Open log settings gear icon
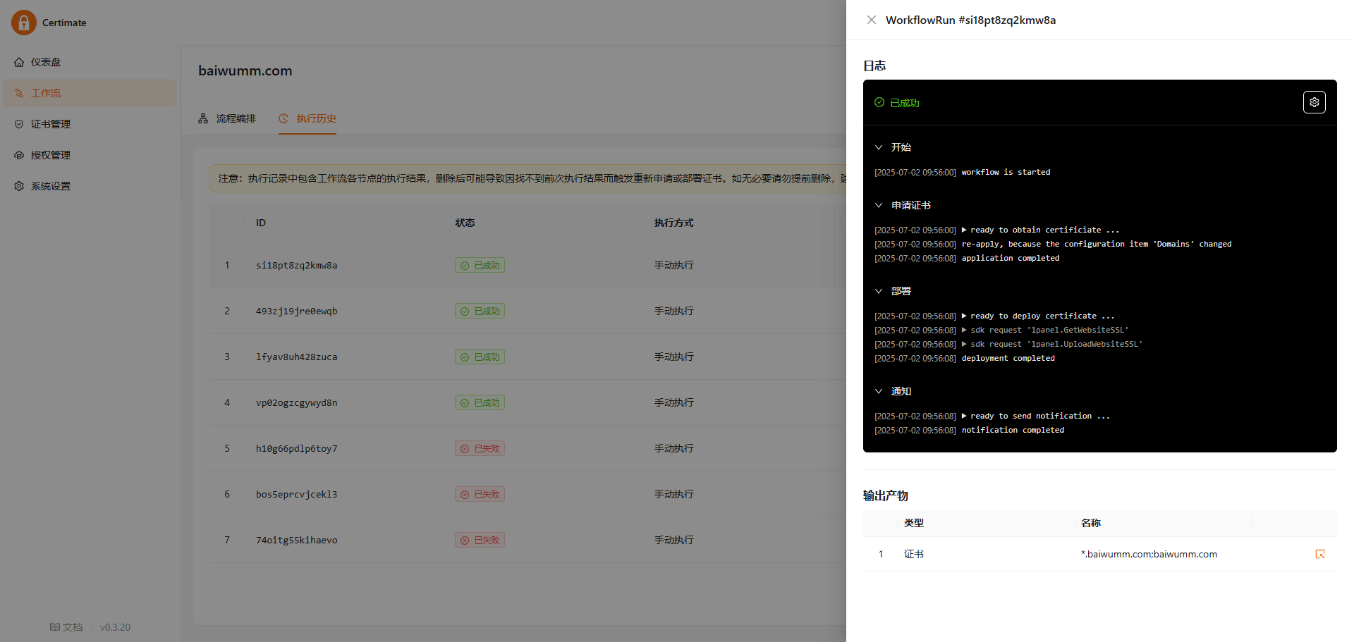Screen dimensions: 1354x642 pos(1314,102)
